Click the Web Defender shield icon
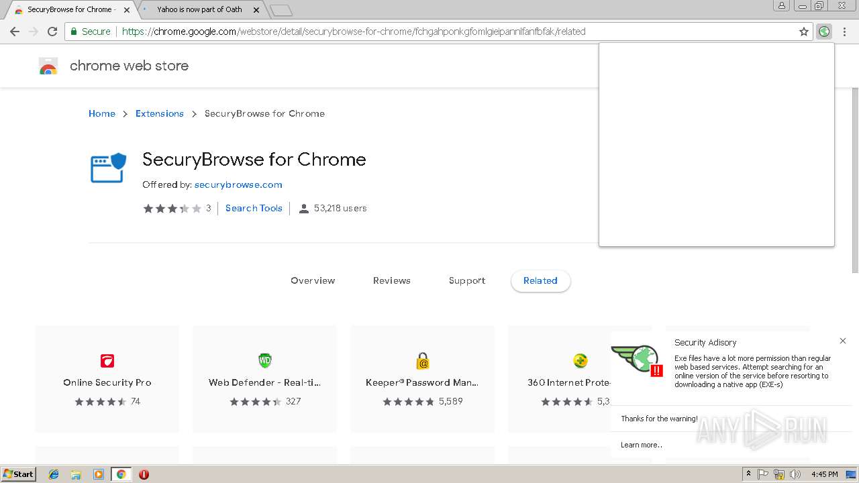 (x=265, y=361)
